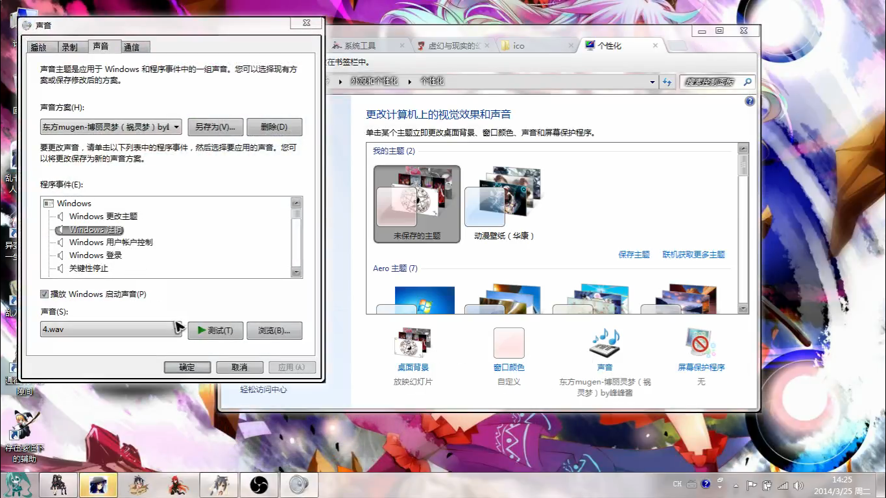Open the red-haired character taskbar icon
The height and width of the screenshot is (498, 886).
[x=178, y=485]
